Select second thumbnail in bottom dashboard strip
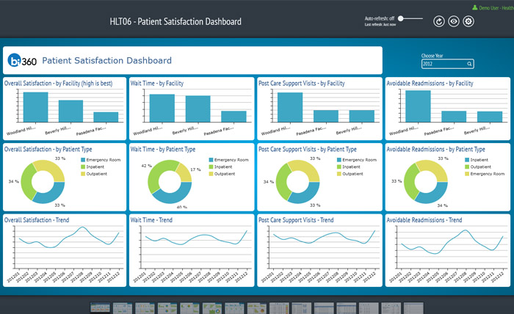The image size is (514, 314). click(x=123, y=308)
